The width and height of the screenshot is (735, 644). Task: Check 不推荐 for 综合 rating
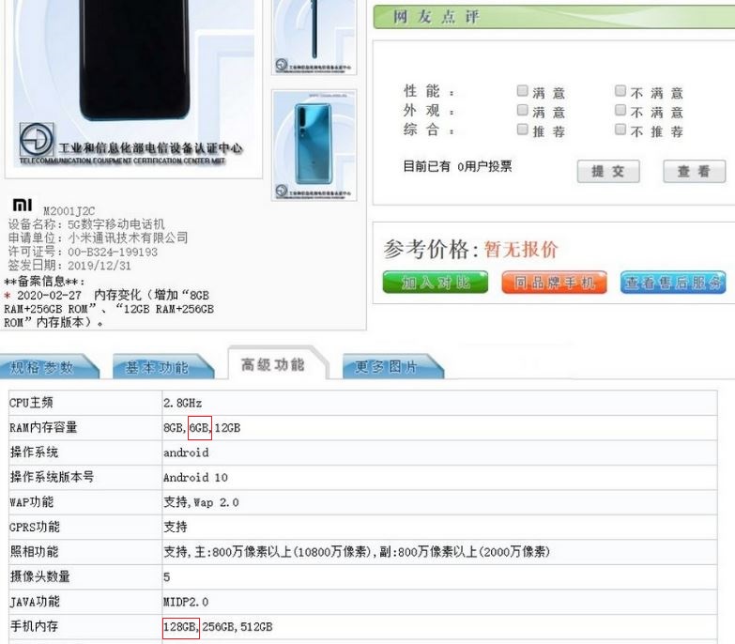[x=620, y=129]
